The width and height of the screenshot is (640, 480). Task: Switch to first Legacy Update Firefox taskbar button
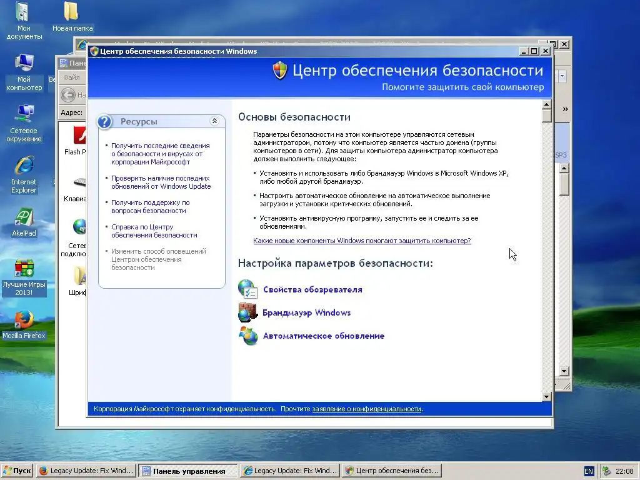[x=86, y=471]
